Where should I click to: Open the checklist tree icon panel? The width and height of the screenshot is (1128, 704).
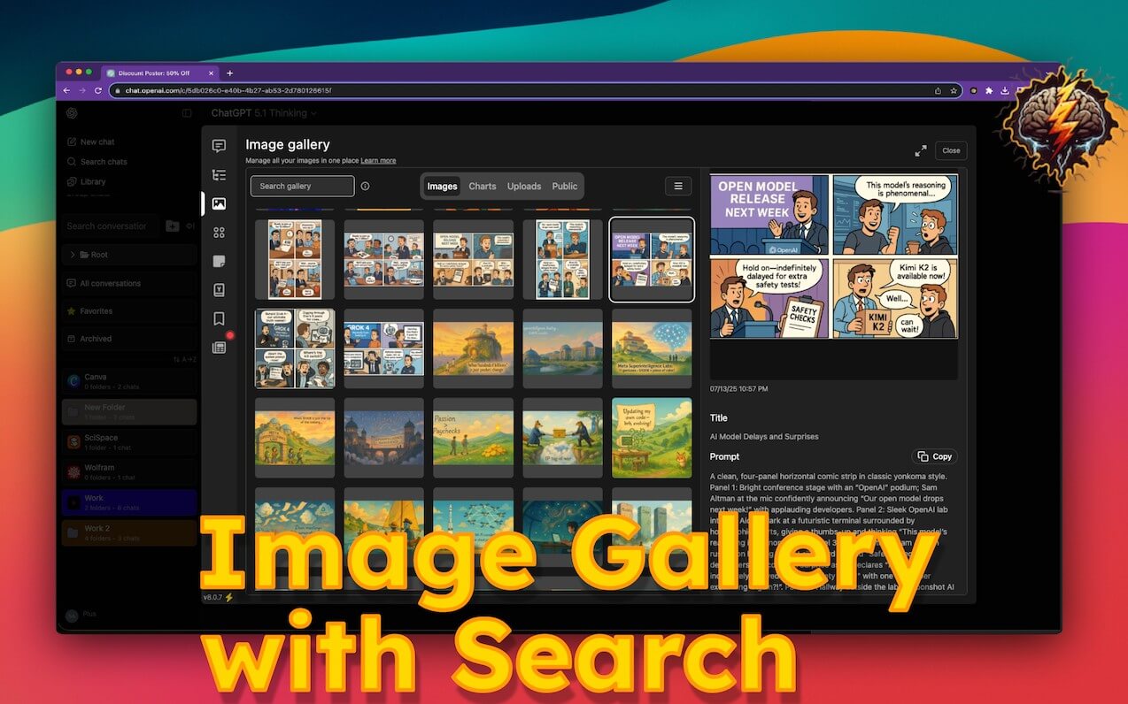[219, 175]
